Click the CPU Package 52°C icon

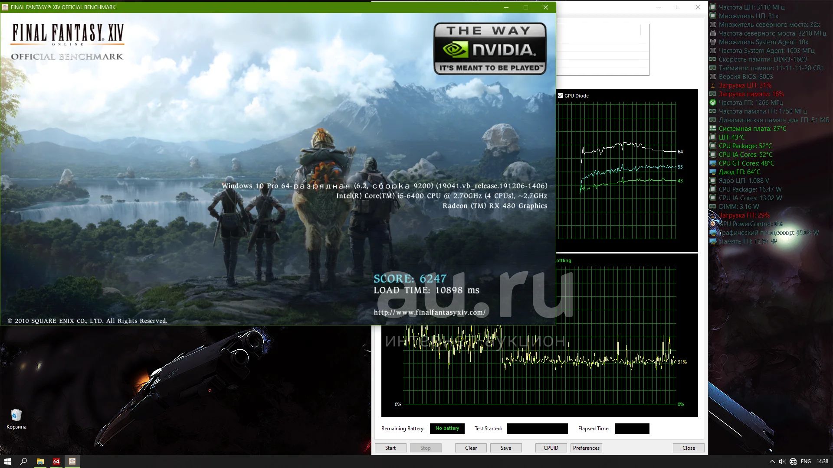pyautogui.click(x=712, y=146)
